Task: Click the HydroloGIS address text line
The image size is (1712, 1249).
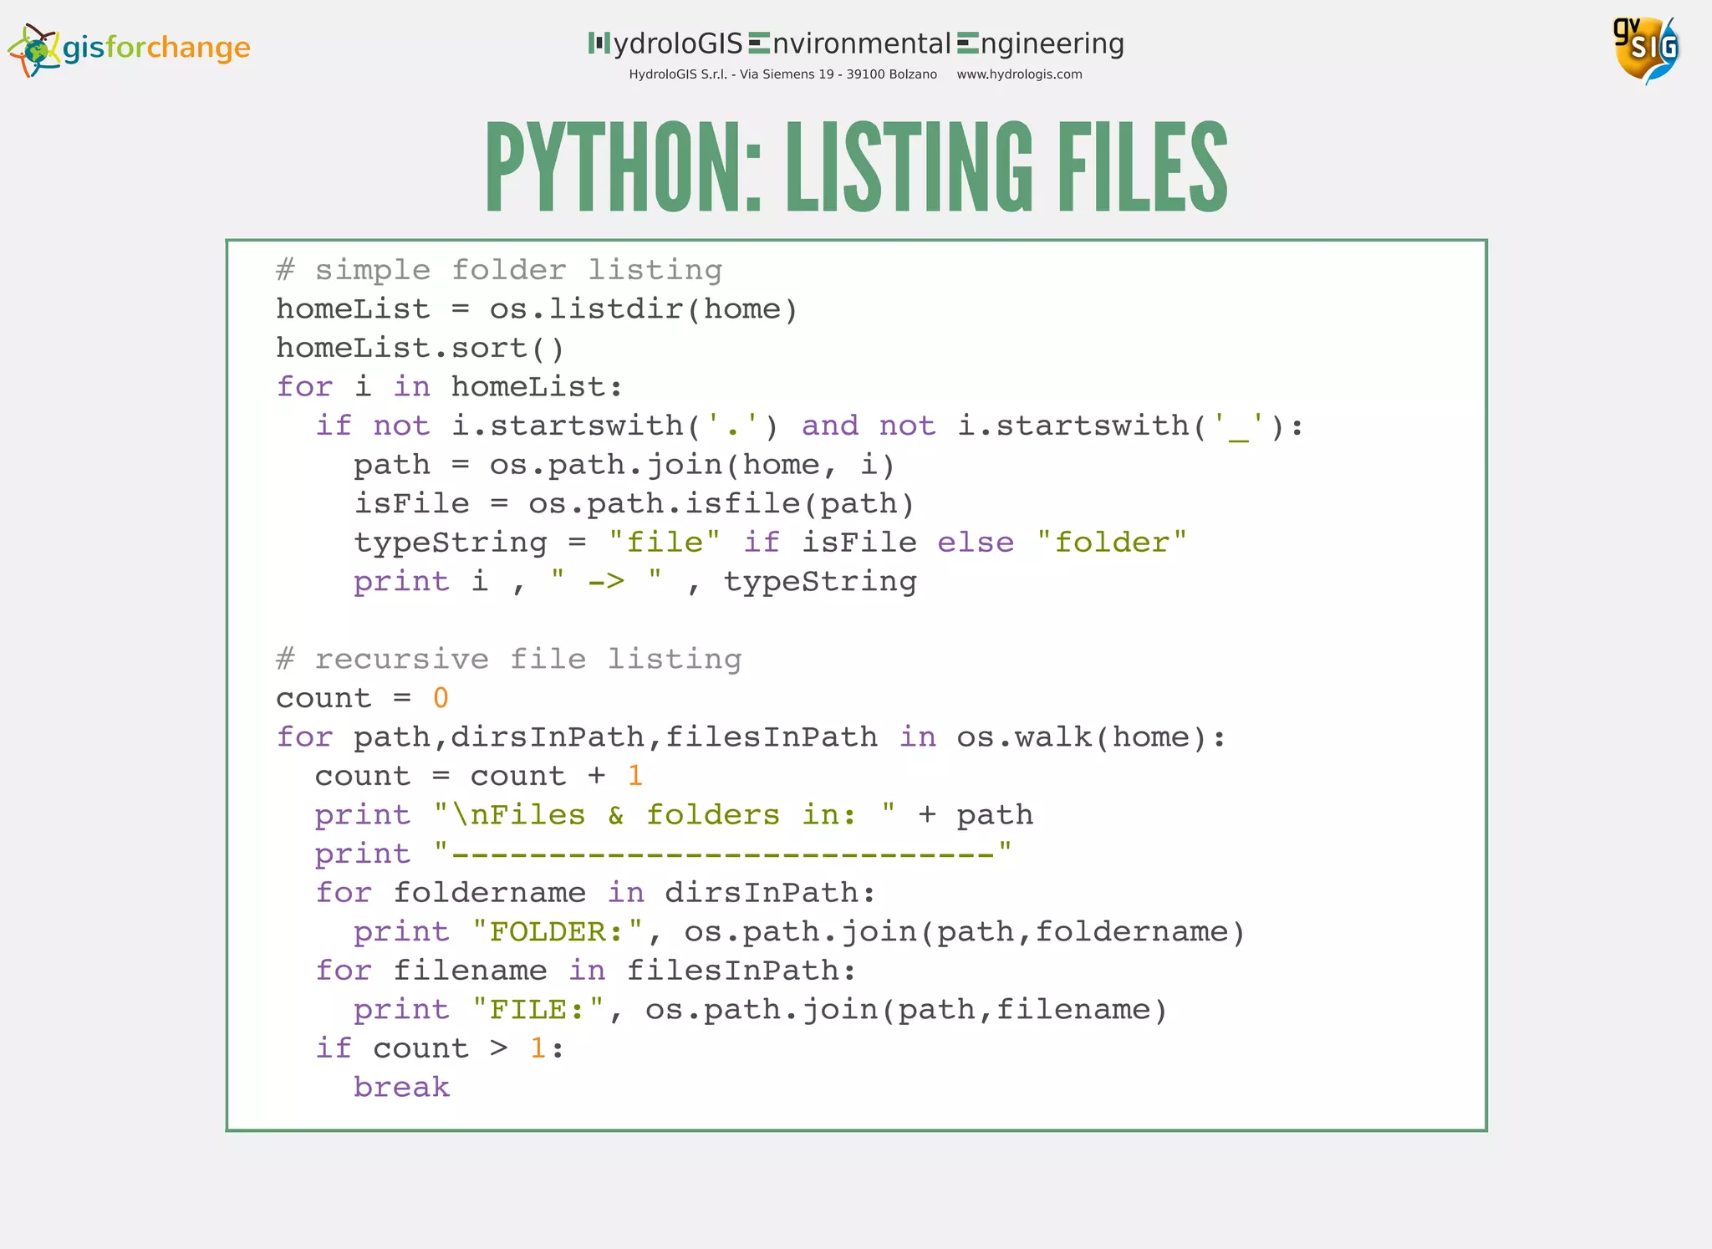Action: point(782,74)
